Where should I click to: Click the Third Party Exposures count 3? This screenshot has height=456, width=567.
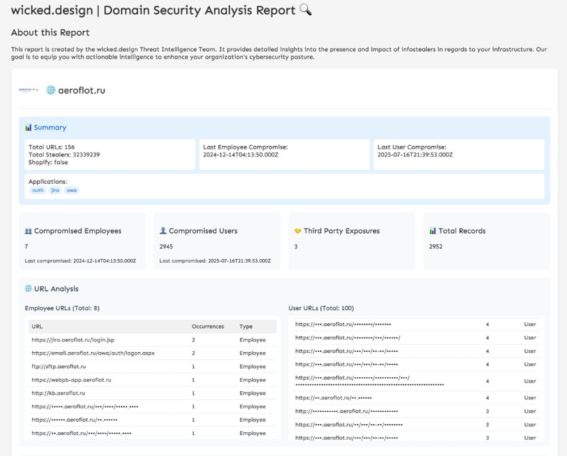(x=296, y=247)
